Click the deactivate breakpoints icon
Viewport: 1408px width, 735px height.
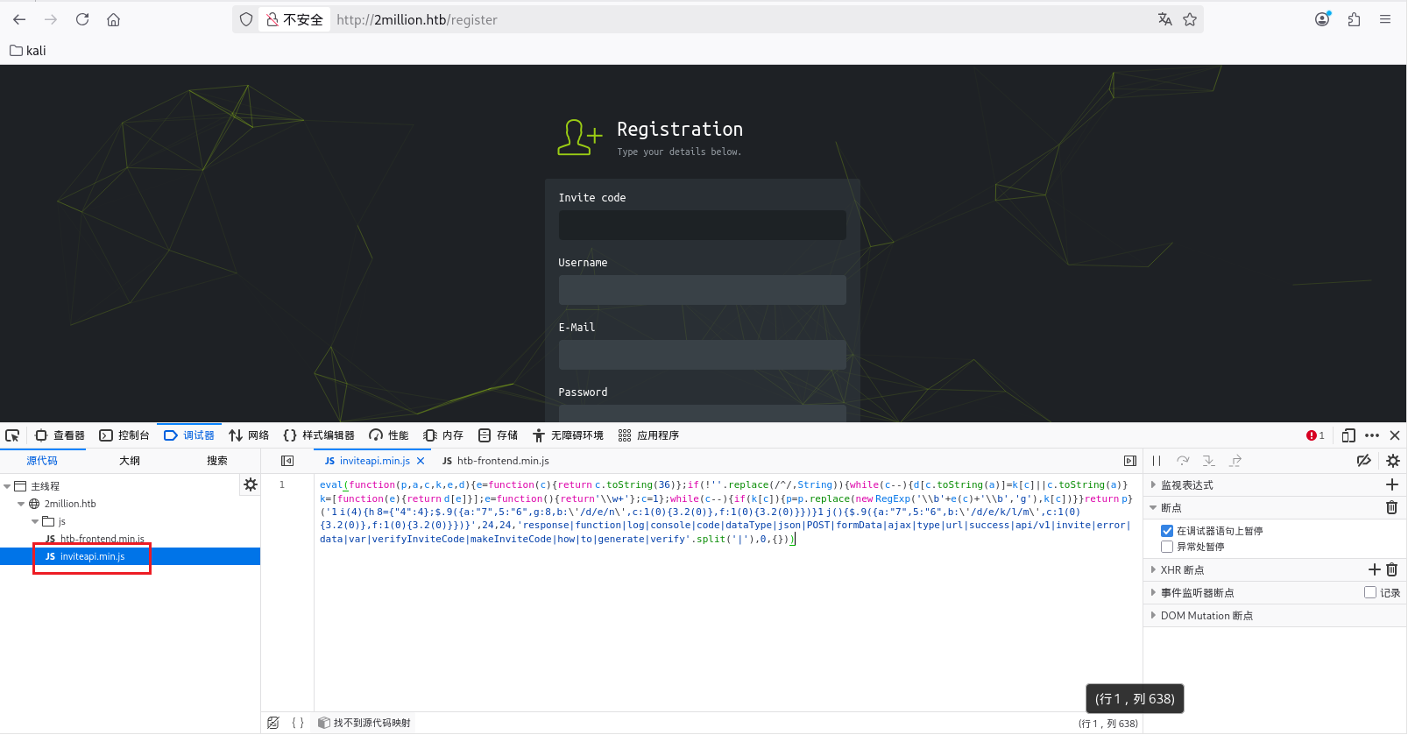(1363, 461)
